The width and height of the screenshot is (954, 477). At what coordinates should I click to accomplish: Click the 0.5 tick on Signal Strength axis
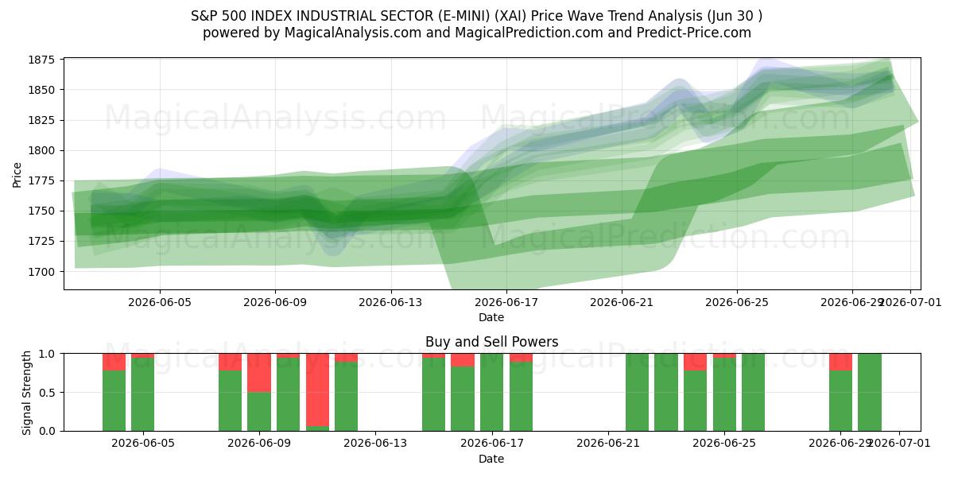pos(48,392)
